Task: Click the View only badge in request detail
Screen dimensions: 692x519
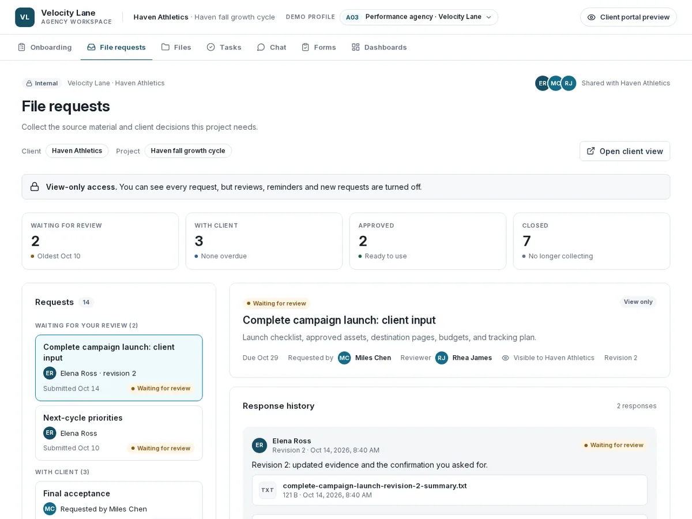Action: (x=638, y=302)
